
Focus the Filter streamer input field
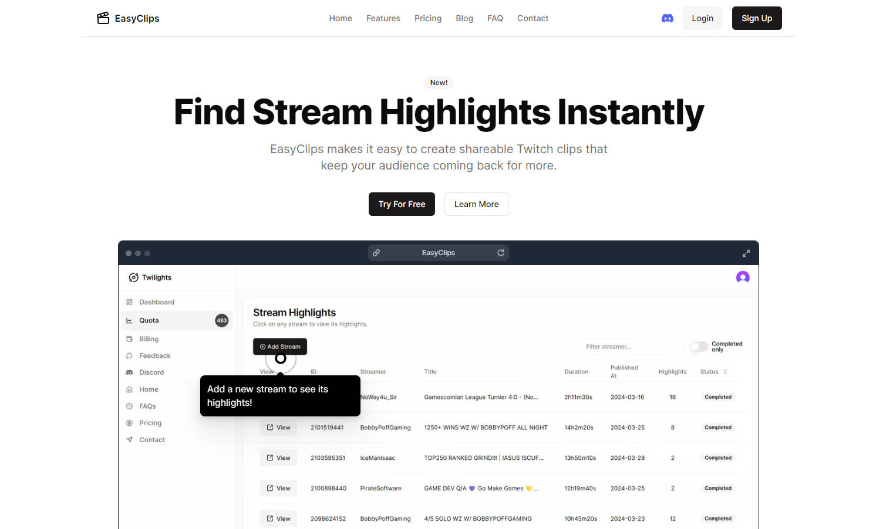631,347
